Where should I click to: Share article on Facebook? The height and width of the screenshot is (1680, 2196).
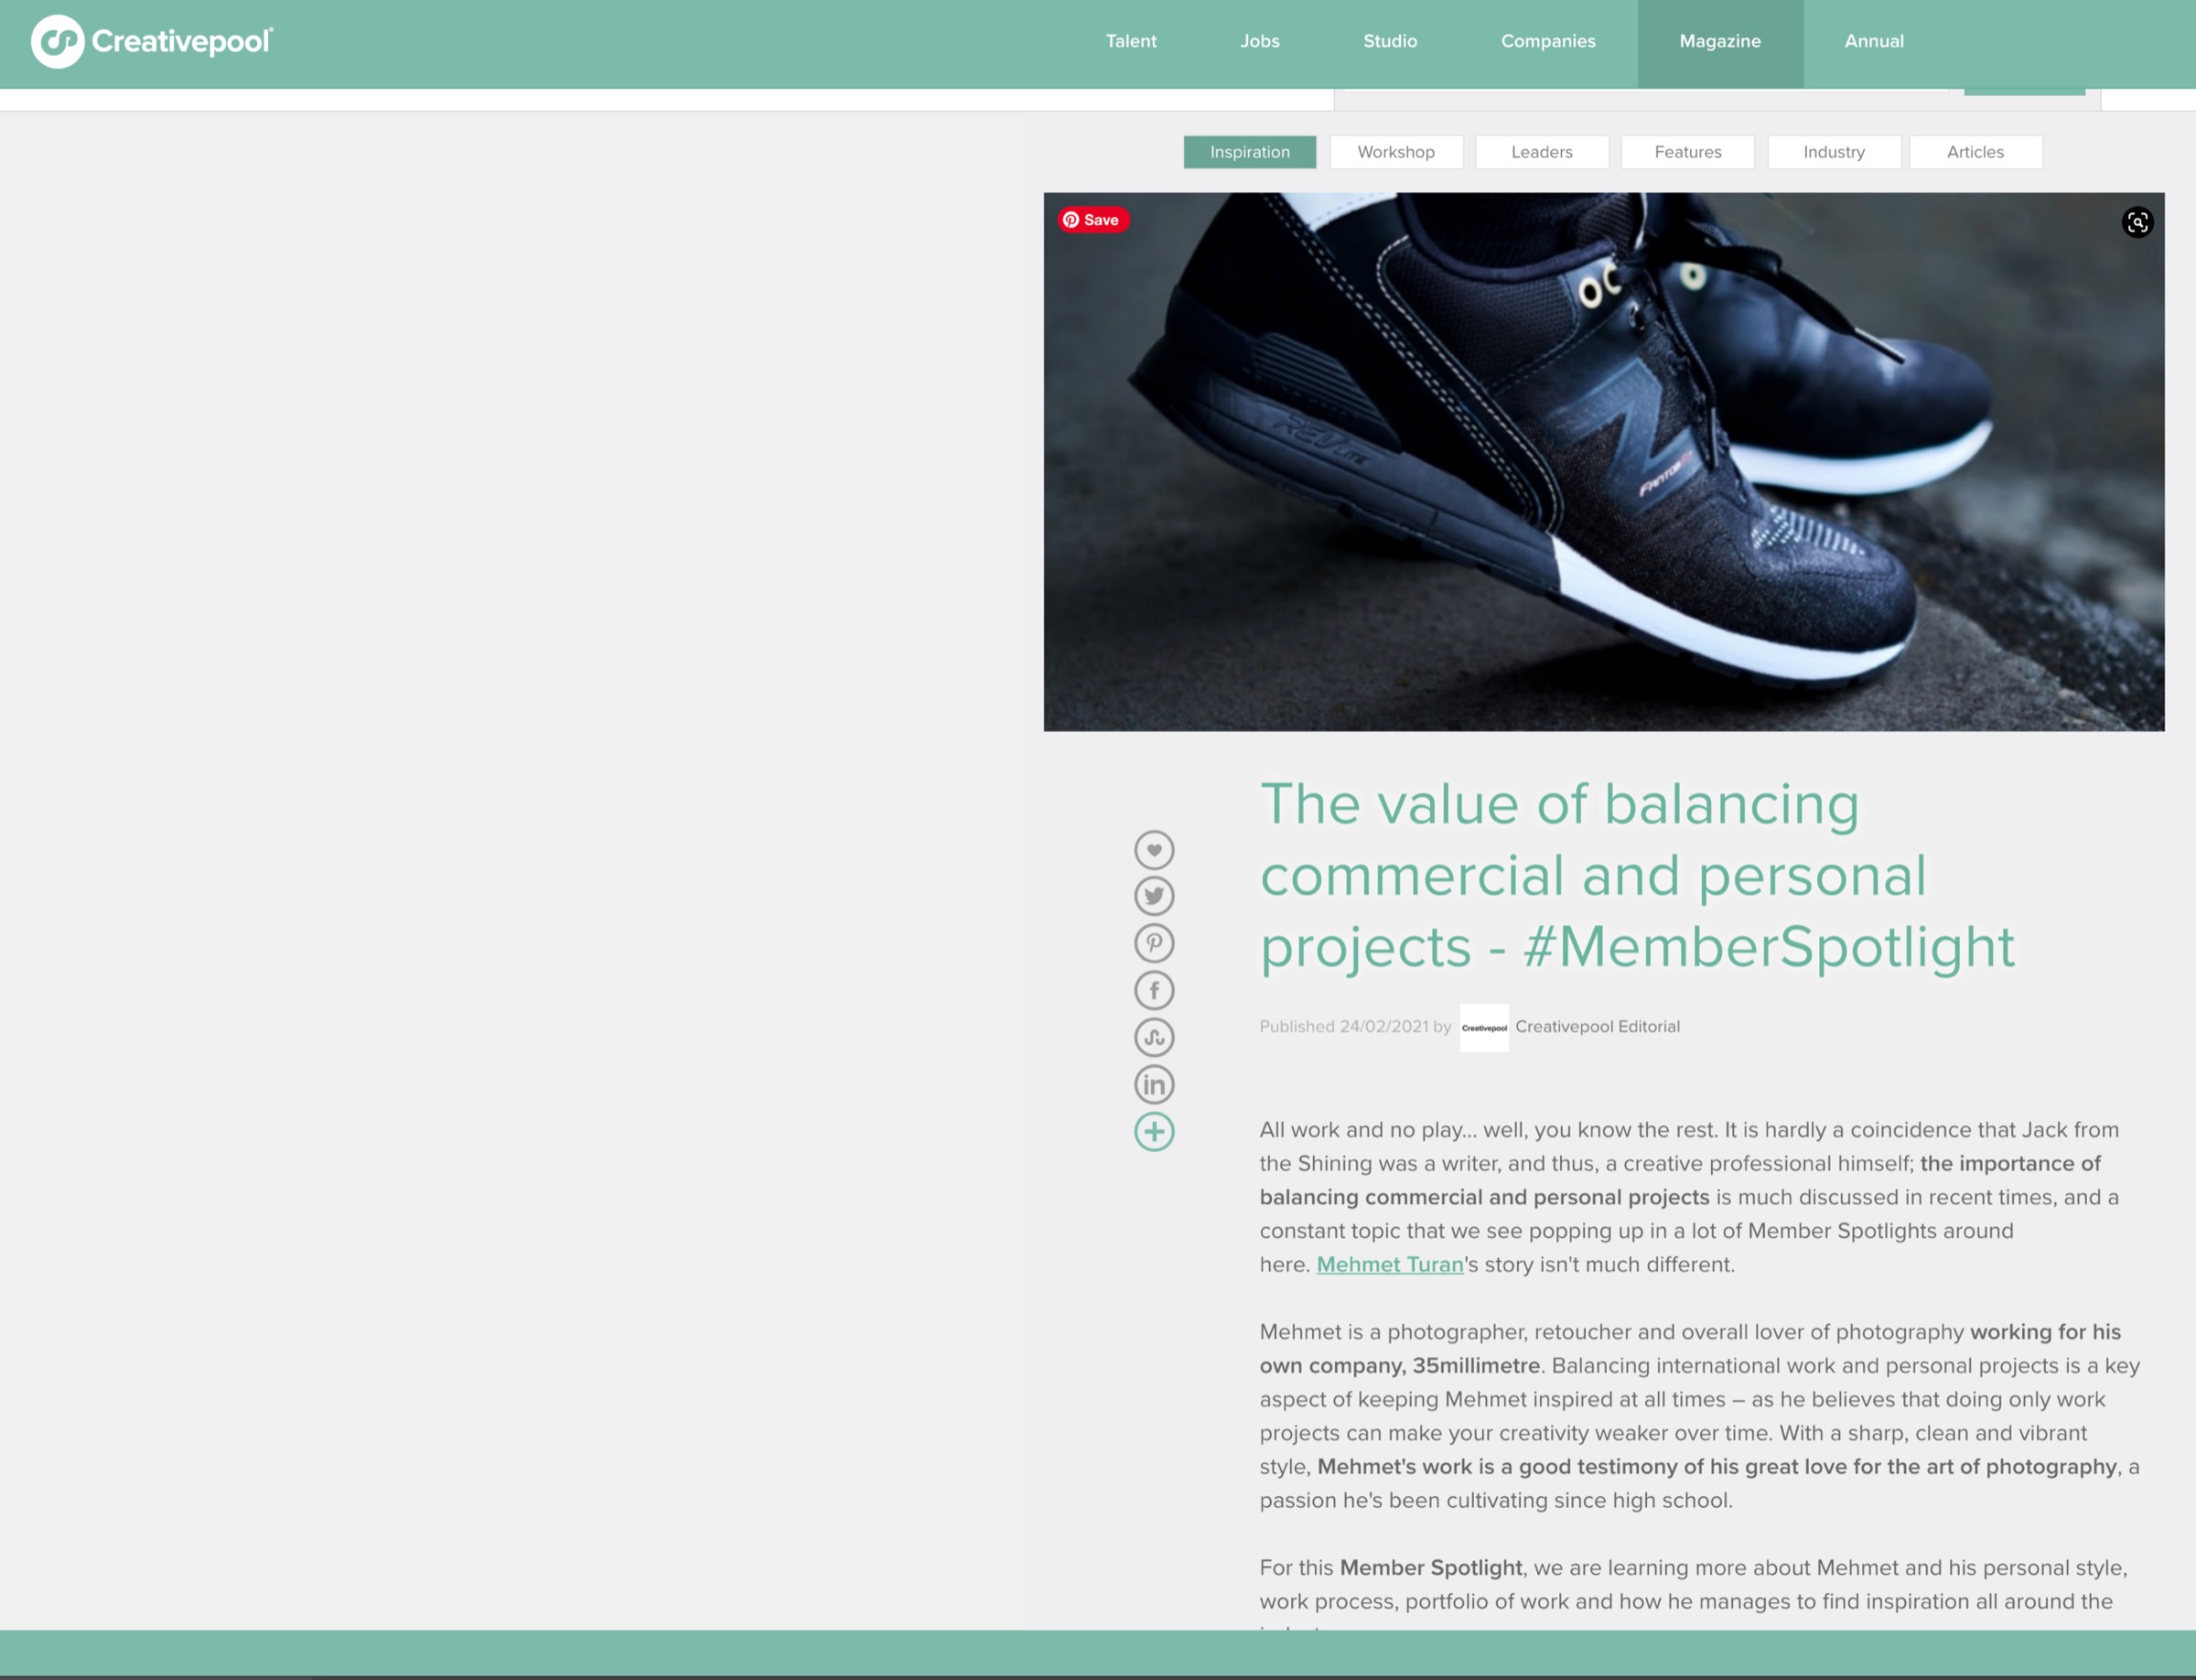(x=1154, y=991)
